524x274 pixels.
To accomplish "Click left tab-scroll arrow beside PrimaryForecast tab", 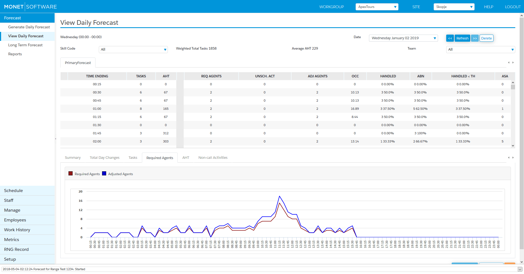I will 509,63.
